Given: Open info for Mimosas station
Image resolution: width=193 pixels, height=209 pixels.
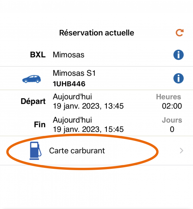Looking at the screenshot, I should point(178,55).
